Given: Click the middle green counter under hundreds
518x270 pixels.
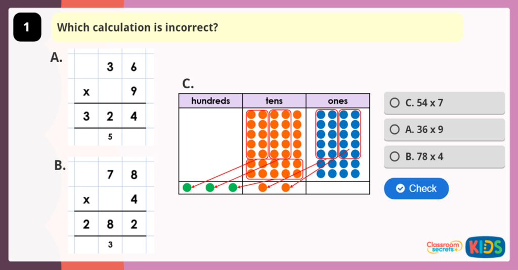Looking at the screenshot, I should coord(210,188).
